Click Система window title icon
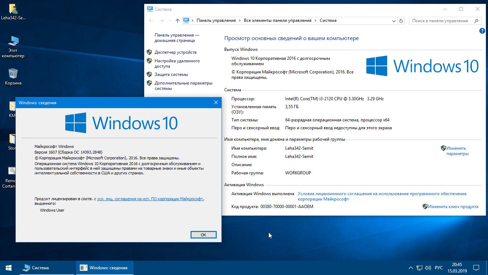This screenshot has height=275, width=488. [150, 9]
